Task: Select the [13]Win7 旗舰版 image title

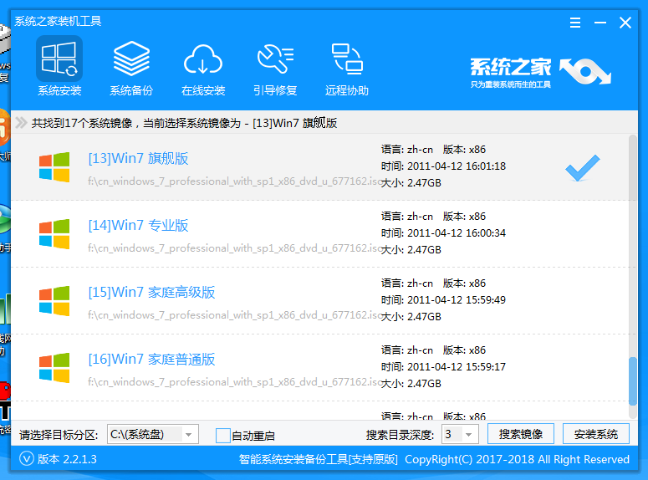Action: (138, 159)
